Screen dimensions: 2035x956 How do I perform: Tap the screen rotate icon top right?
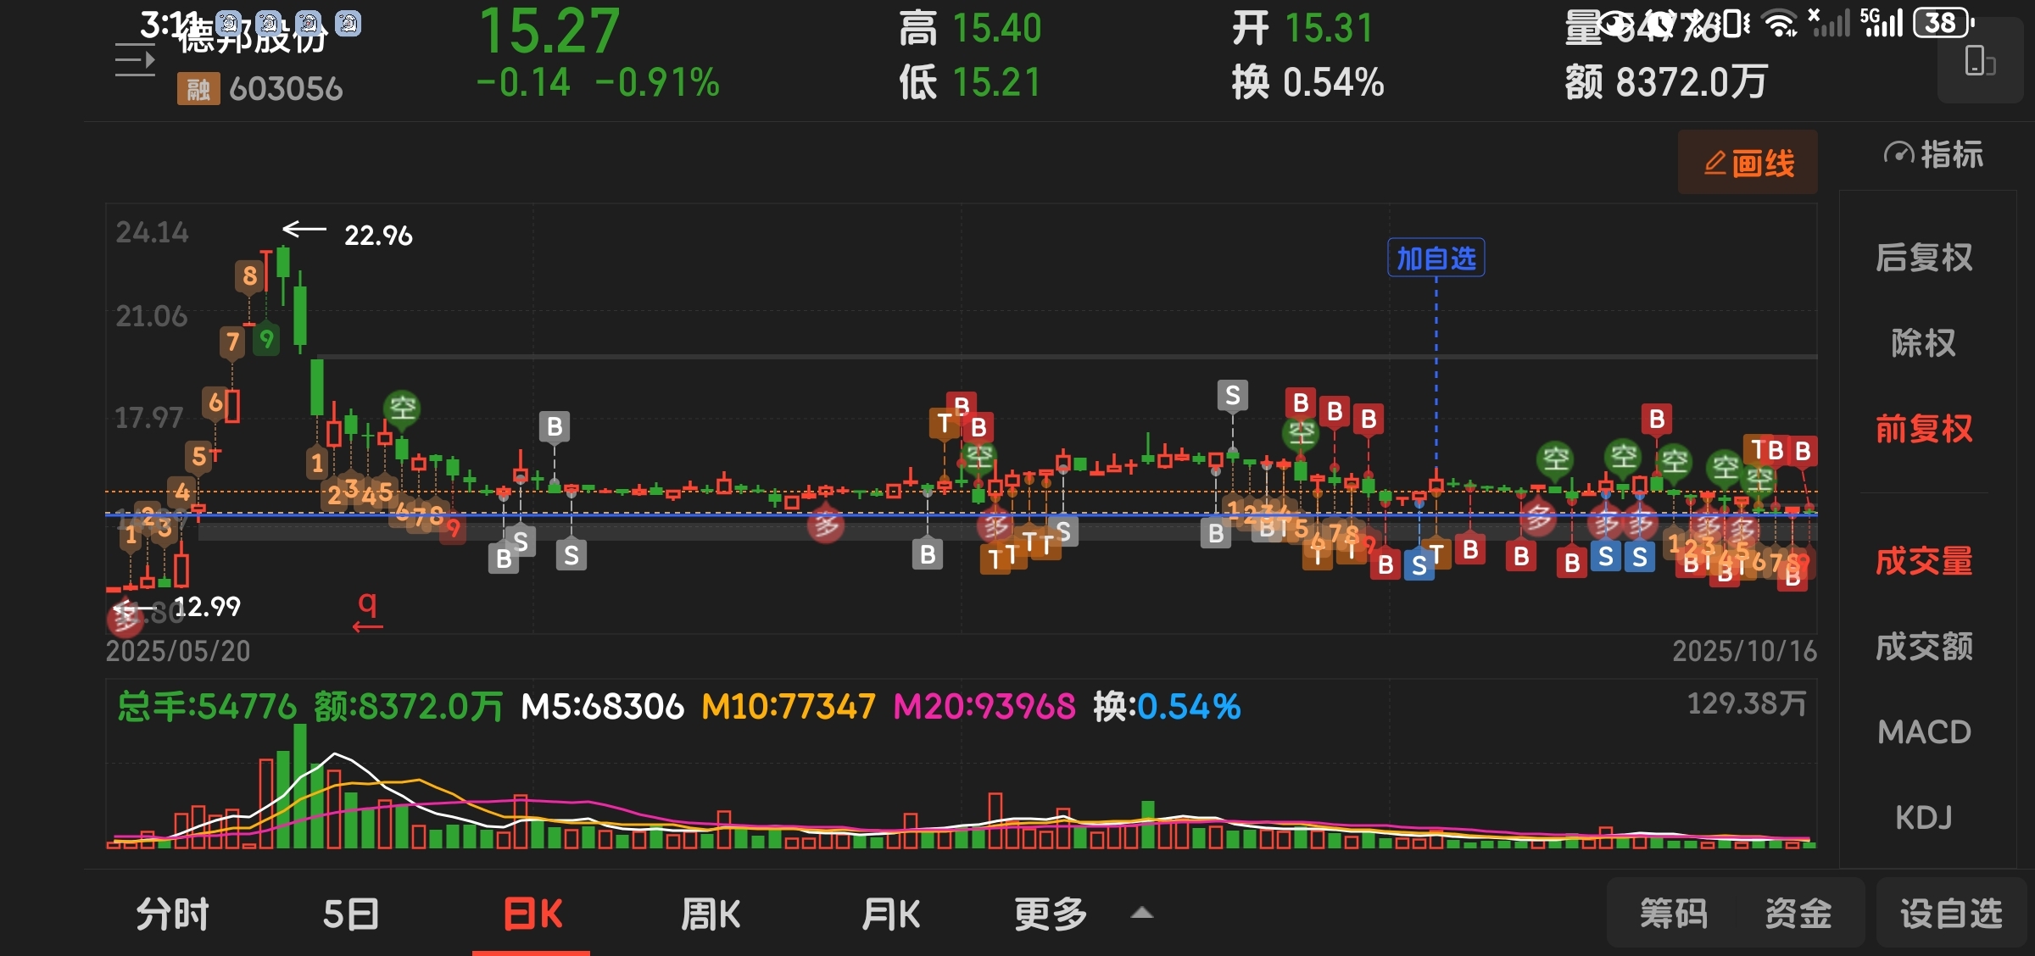coord(1979,62)
